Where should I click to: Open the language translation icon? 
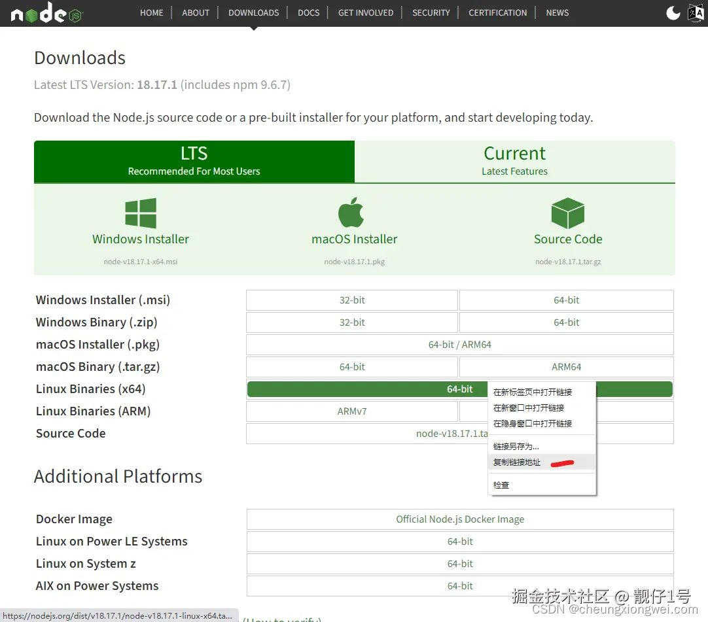click(696, 12)
